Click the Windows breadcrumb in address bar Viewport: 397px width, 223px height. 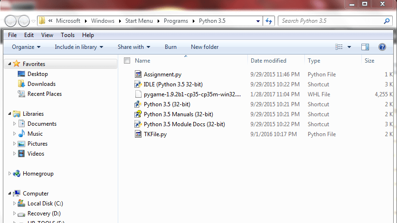(103, 21)
